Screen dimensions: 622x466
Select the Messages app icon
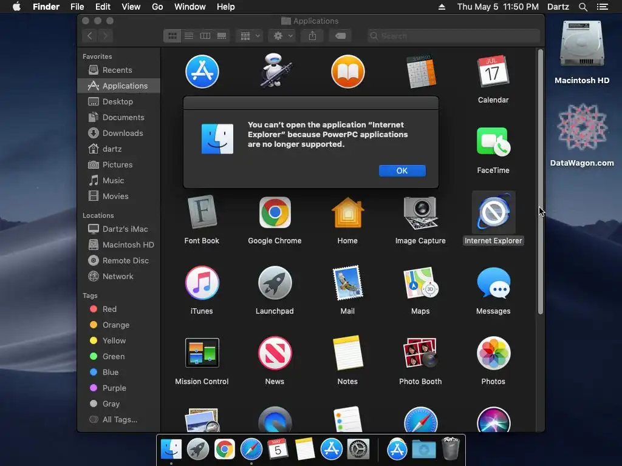pos(493,283)
